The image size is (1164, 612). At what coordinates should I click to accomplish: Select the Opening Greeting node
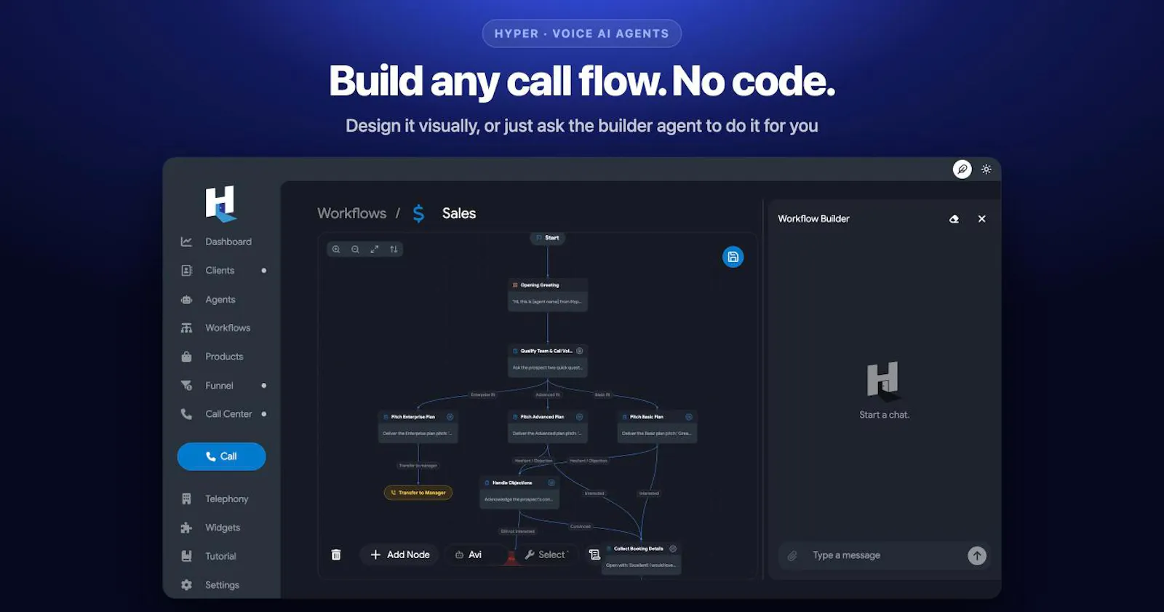[x=547, y=295]
